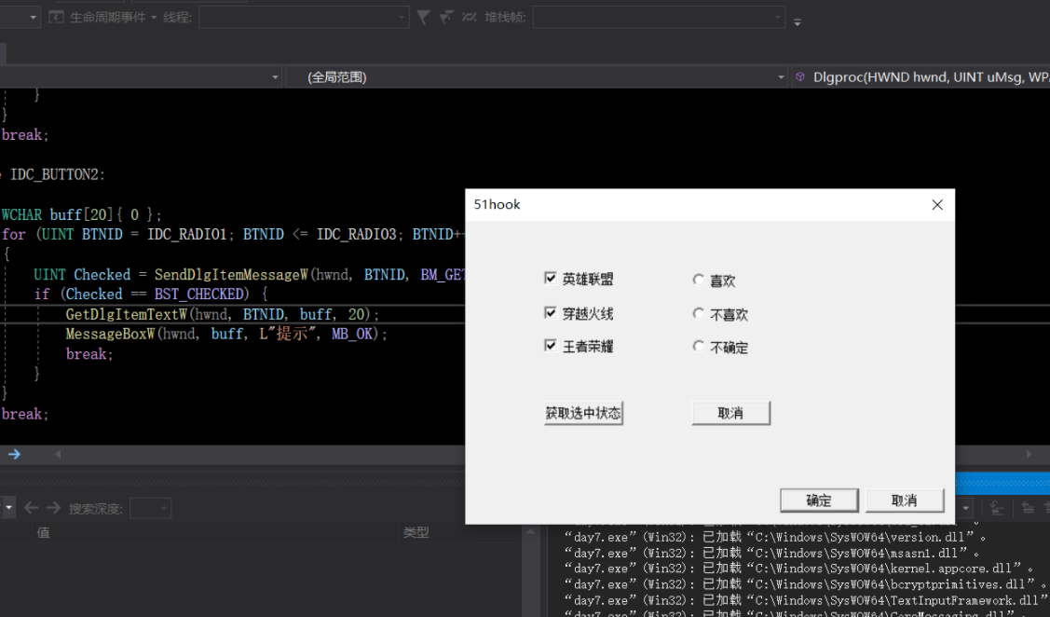Click the watch panel scrollbar up arrow
1050x617 pixels.
point(530,532)
